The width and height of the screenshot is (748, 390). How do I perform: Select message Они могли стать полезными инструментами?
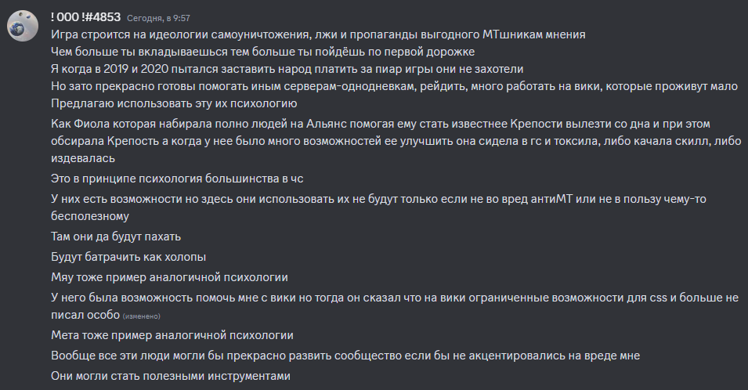click(x=171, y=376)
